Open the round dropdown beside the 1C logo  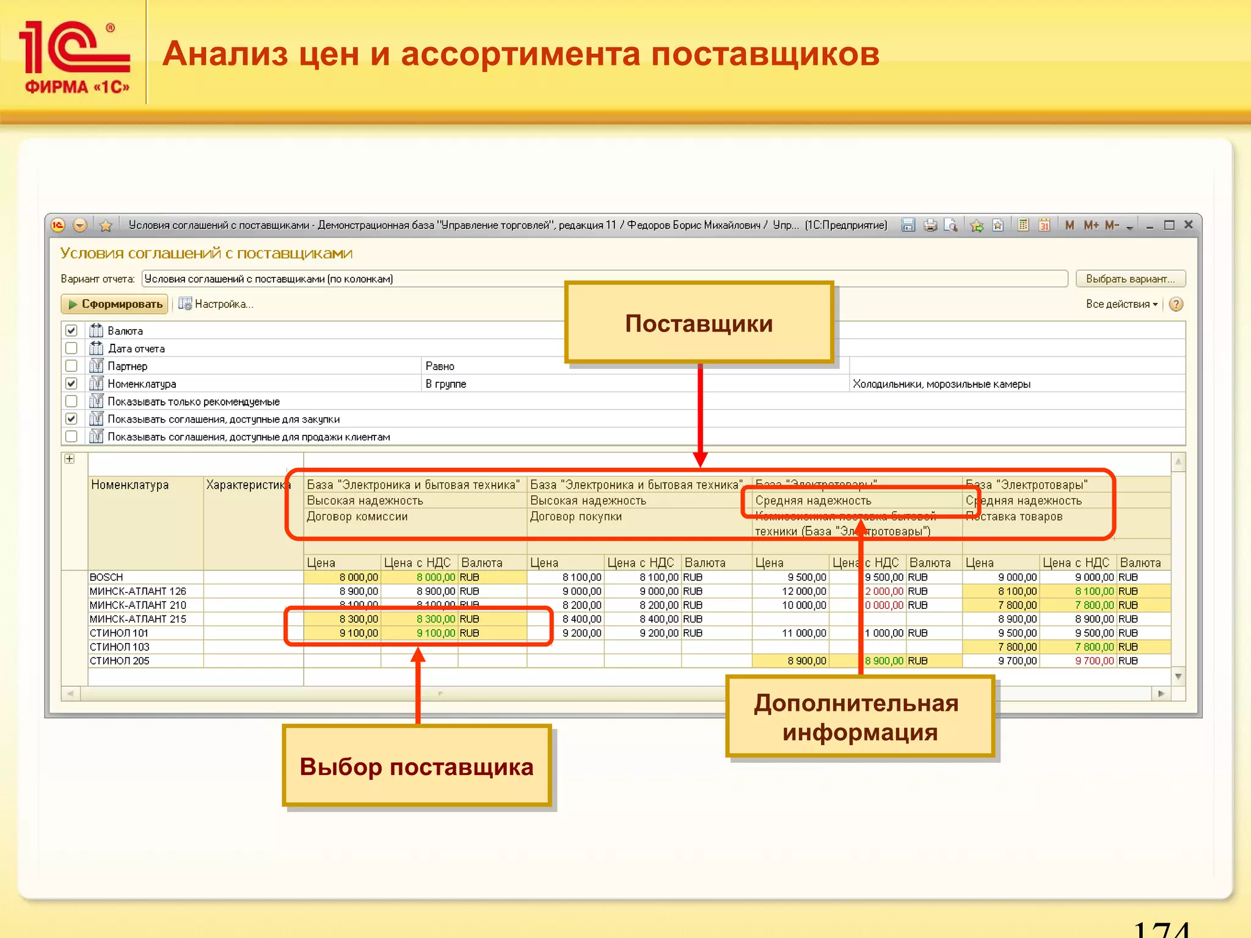80,225
